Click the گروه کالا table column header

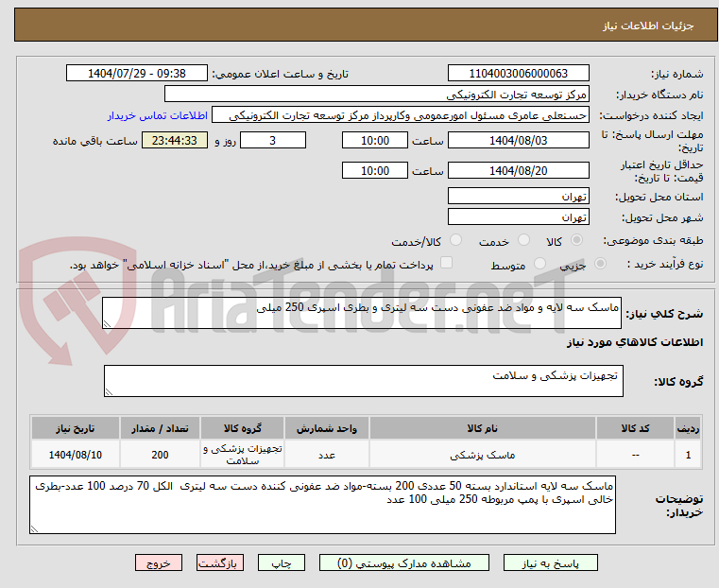(242, 428)
